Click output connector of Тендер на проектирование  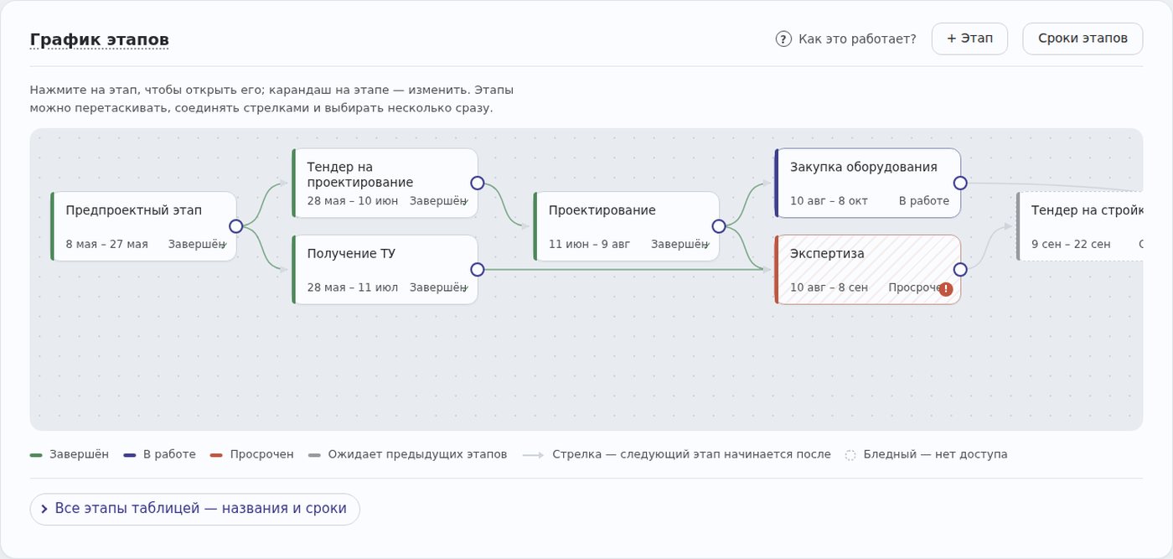pos(478,183)
